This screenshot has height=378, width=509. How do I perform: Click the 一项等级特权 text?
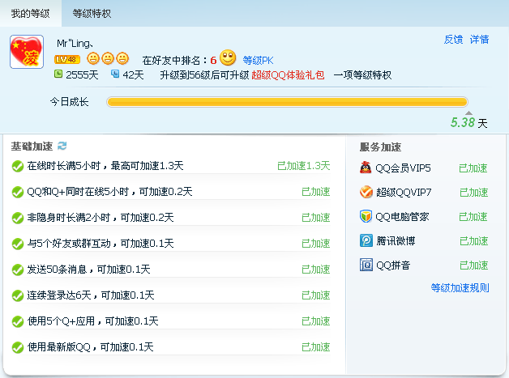tap(362, 75)
